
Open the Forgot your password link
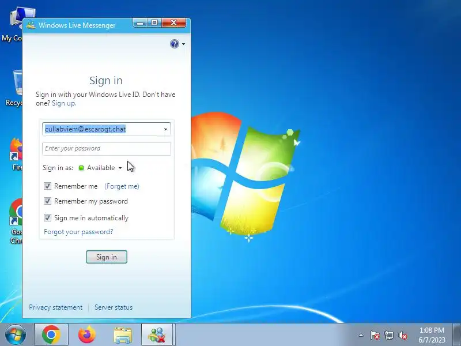point(78,232)
